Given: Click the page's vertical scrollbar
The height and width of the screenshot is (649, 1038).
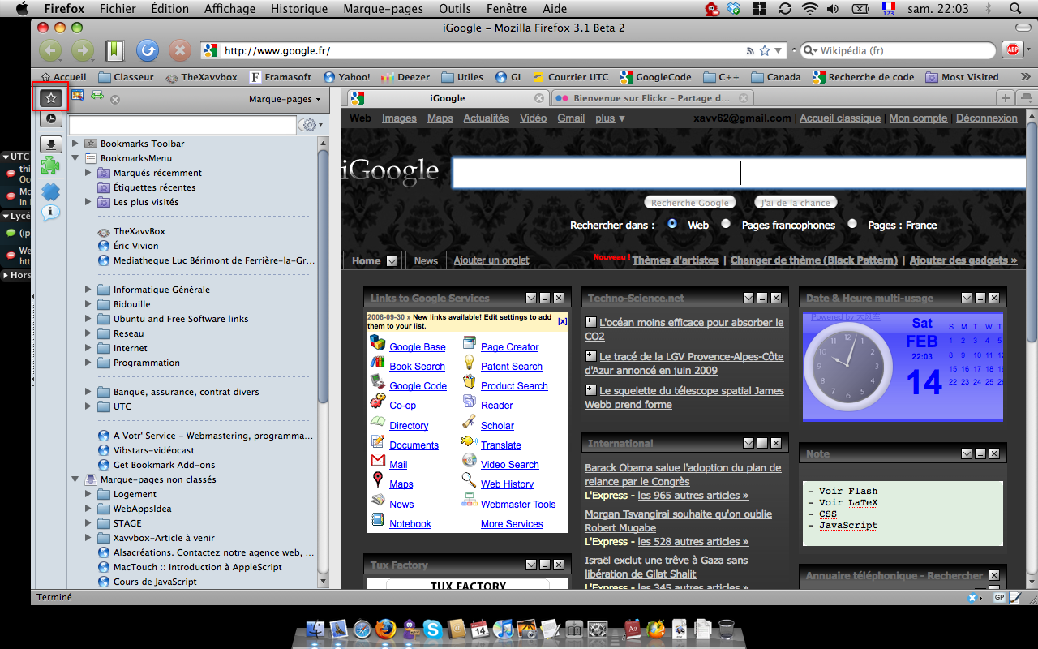Looking at the screenshot, I should [1032, 231].
